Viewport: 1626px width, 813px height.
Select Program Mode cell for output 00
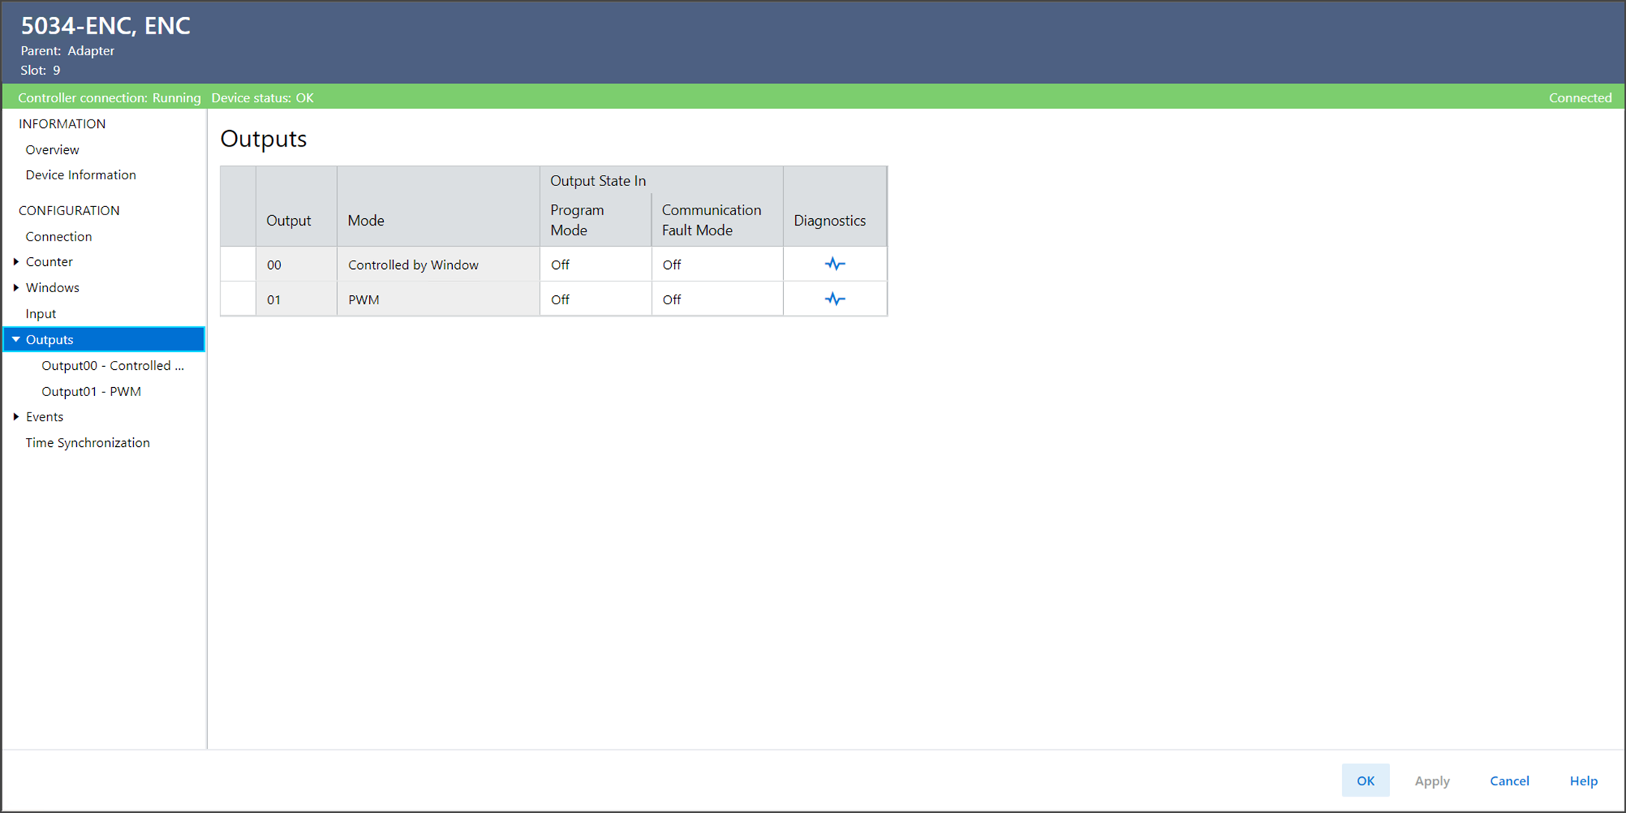pyautogui.click(x=595, y=265)
